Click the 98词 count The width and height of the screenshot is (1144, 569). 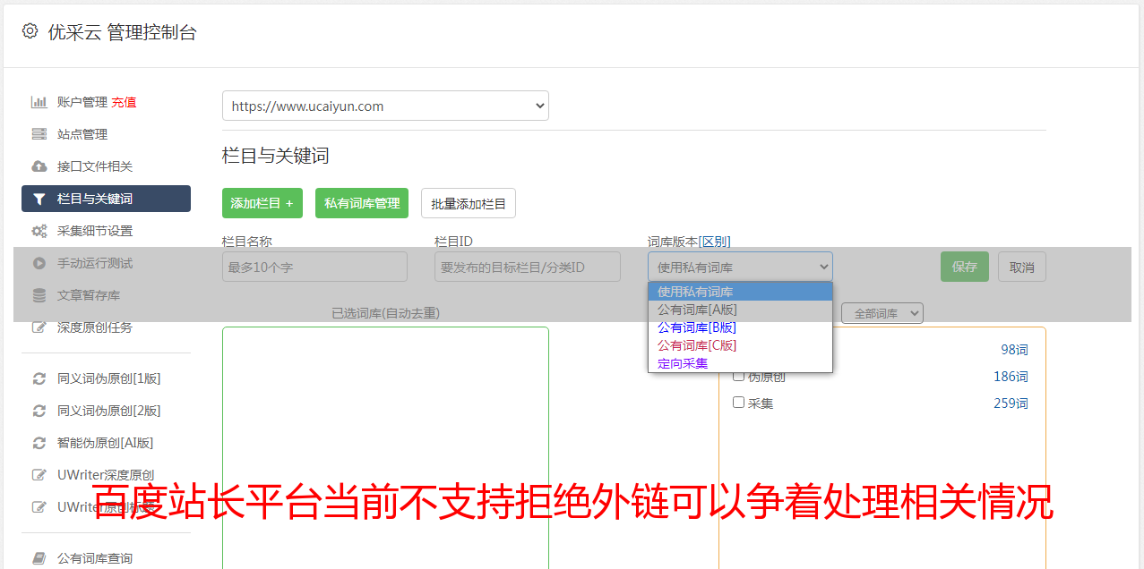[x=1014, y=350]
